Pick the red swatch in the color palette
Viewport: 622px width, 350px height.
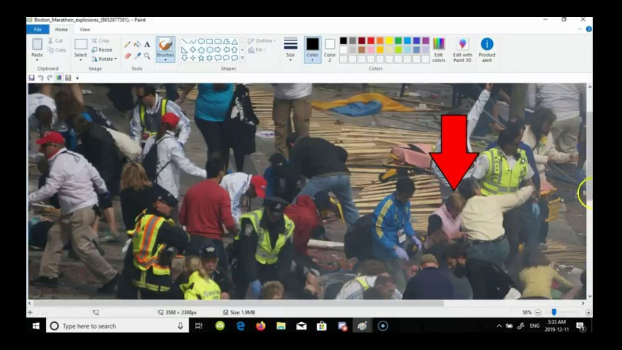(371, 41)
